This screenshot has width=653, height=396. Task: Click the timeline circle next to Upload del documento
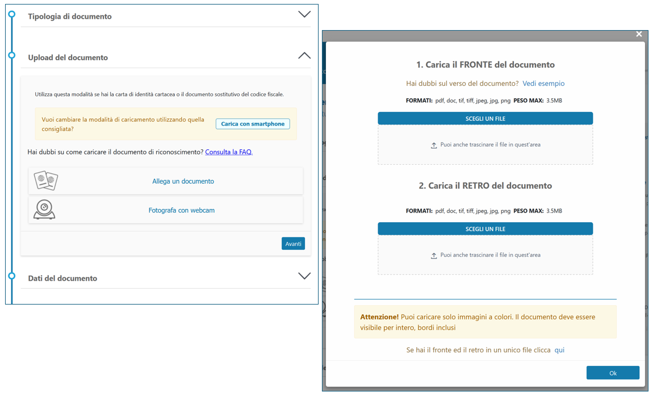[11, 56]
